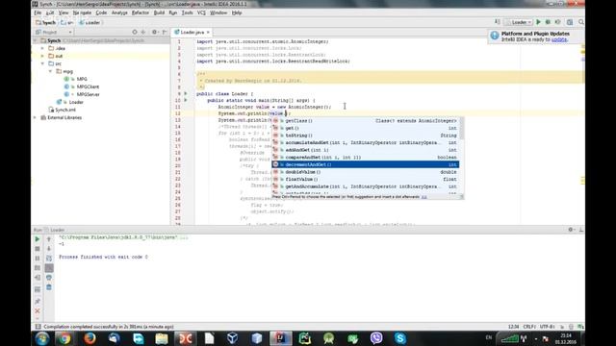Rerun Loader from Run panel
616x346 pixels.
click(x=38, y=239)
